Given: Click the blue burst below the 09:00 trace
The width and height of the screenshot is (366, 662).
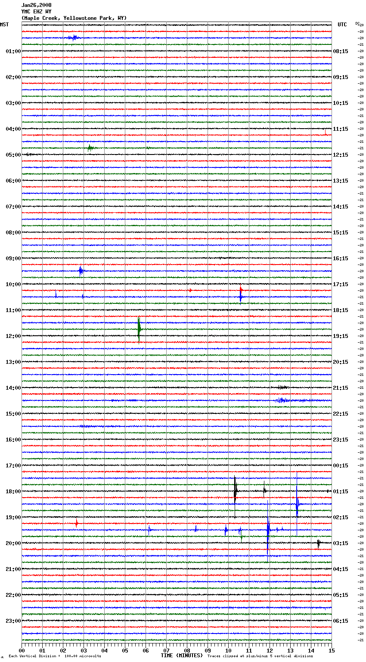Looking at the screenshot, I should tap(81, 271).
